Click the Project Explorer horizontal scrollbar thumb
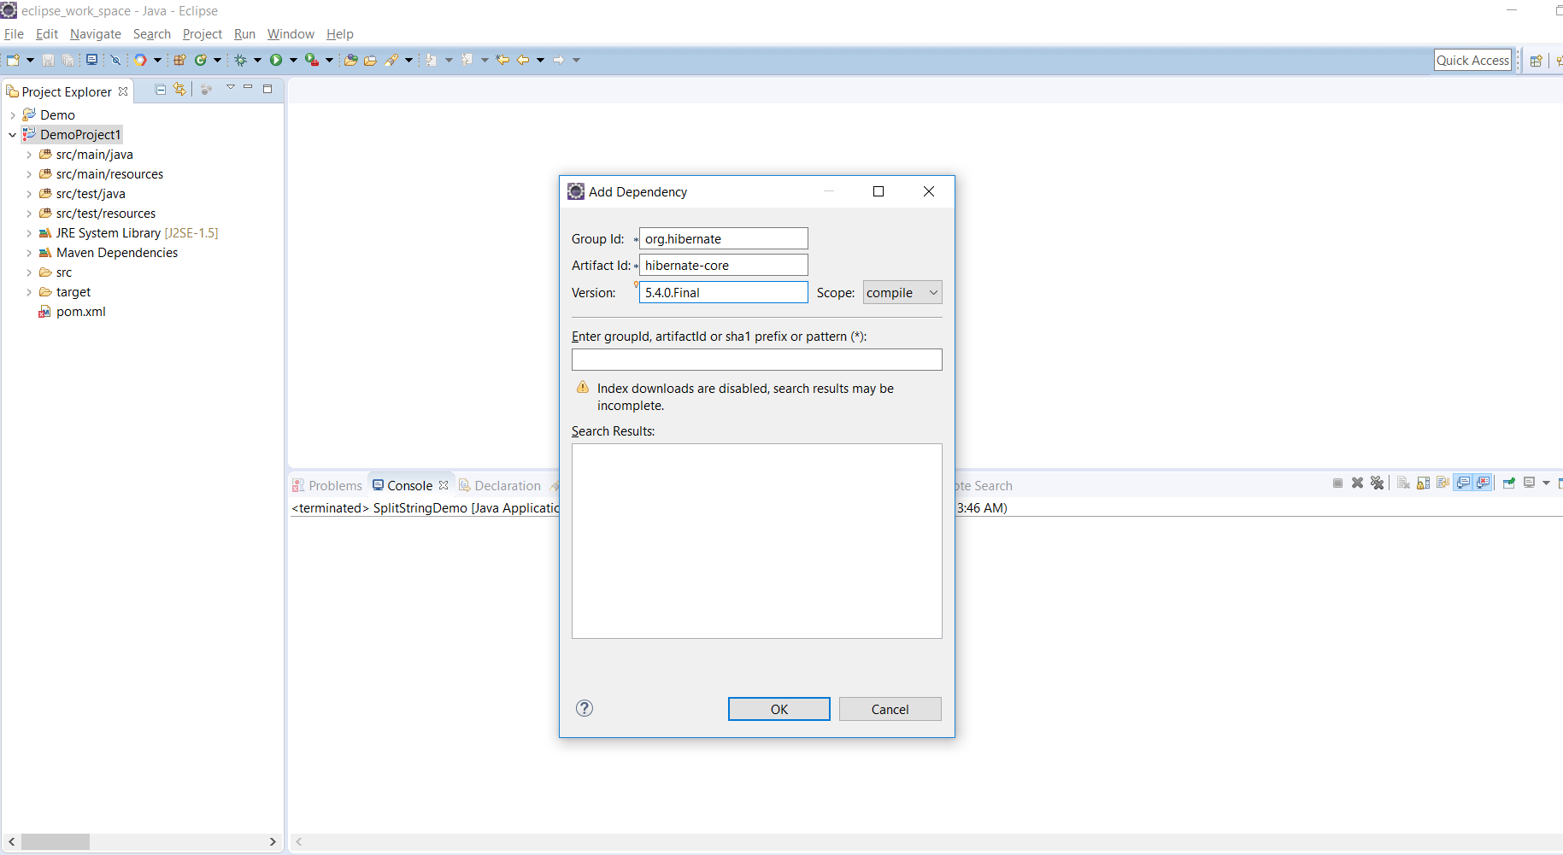The height and width of the screenshot is (855, 1563). tap(56, 842)
